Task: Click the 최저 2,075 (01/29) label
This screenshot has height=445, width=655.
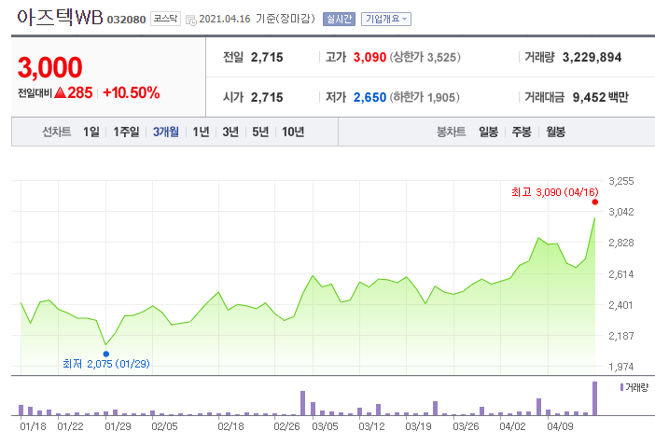Action: click(x=106, y=364)
